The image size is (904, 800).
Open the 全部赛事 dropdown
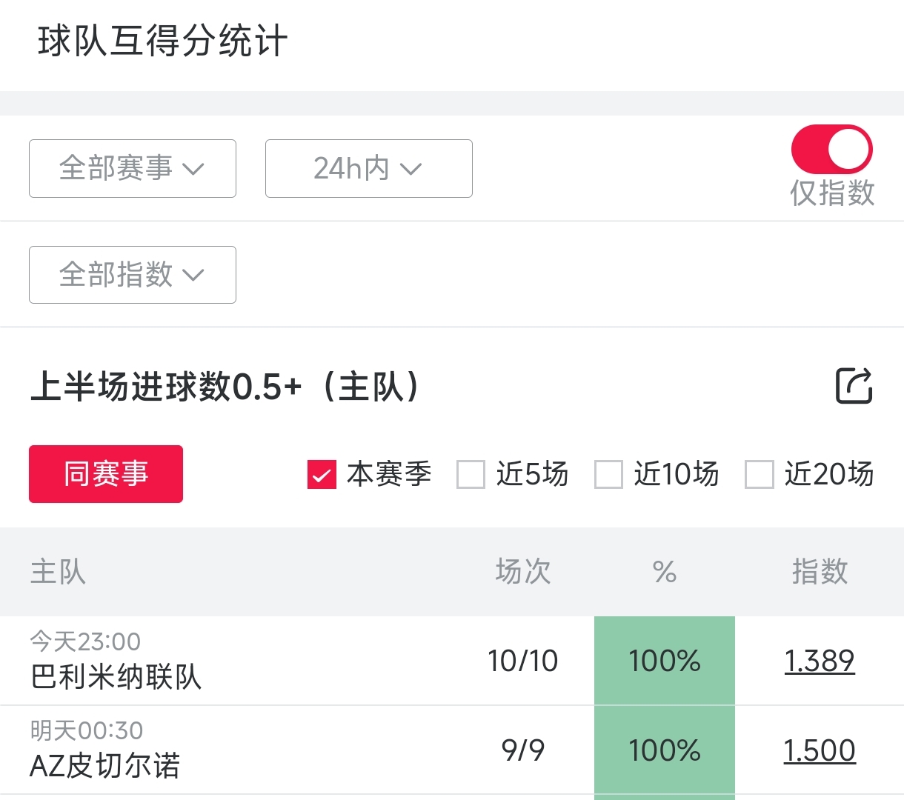133,169
